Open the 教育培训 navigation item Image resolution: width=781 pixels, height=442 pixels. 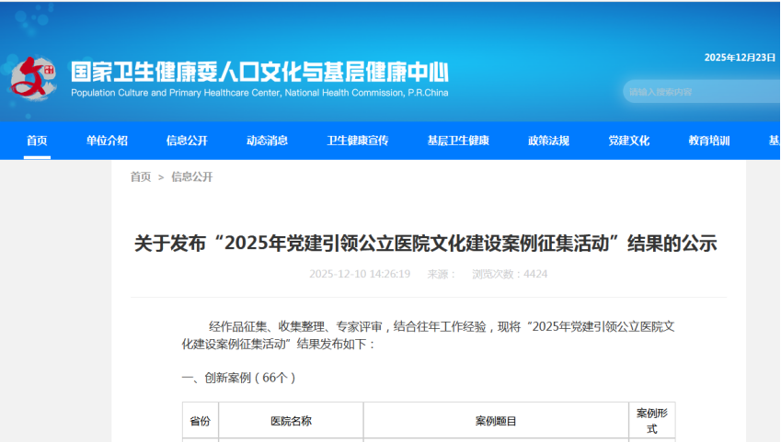coord(708,141)
